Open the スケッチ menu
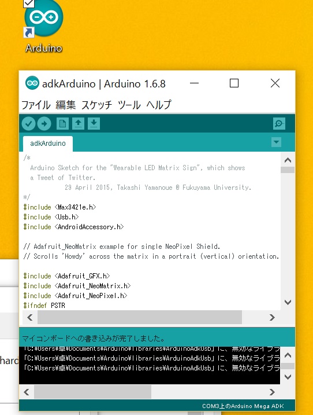Image resolution: width=313 pixels, height=415 pixels. click(96, 105)
